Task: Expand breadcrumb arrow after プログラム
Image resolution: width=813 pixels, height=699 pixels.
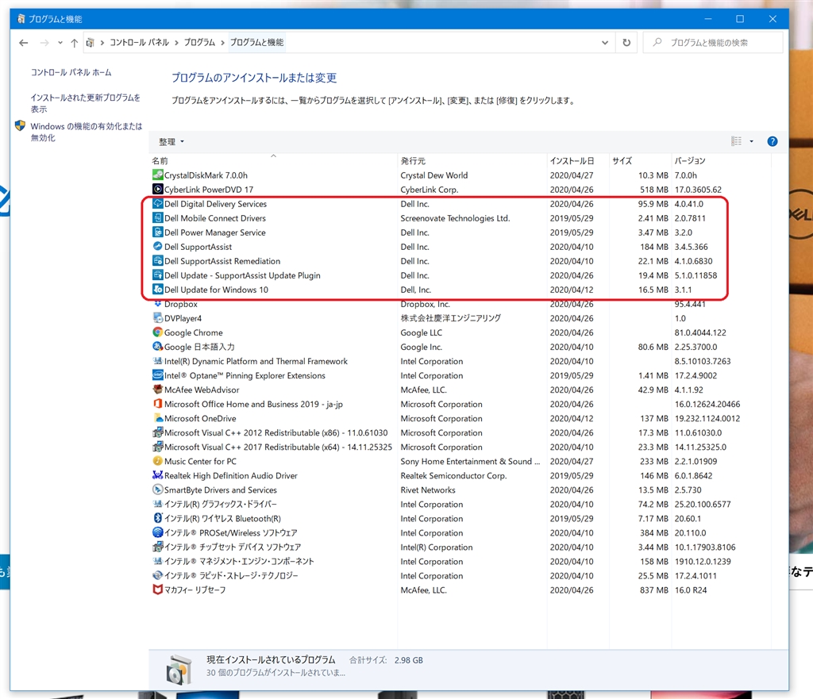Action: 222,43
